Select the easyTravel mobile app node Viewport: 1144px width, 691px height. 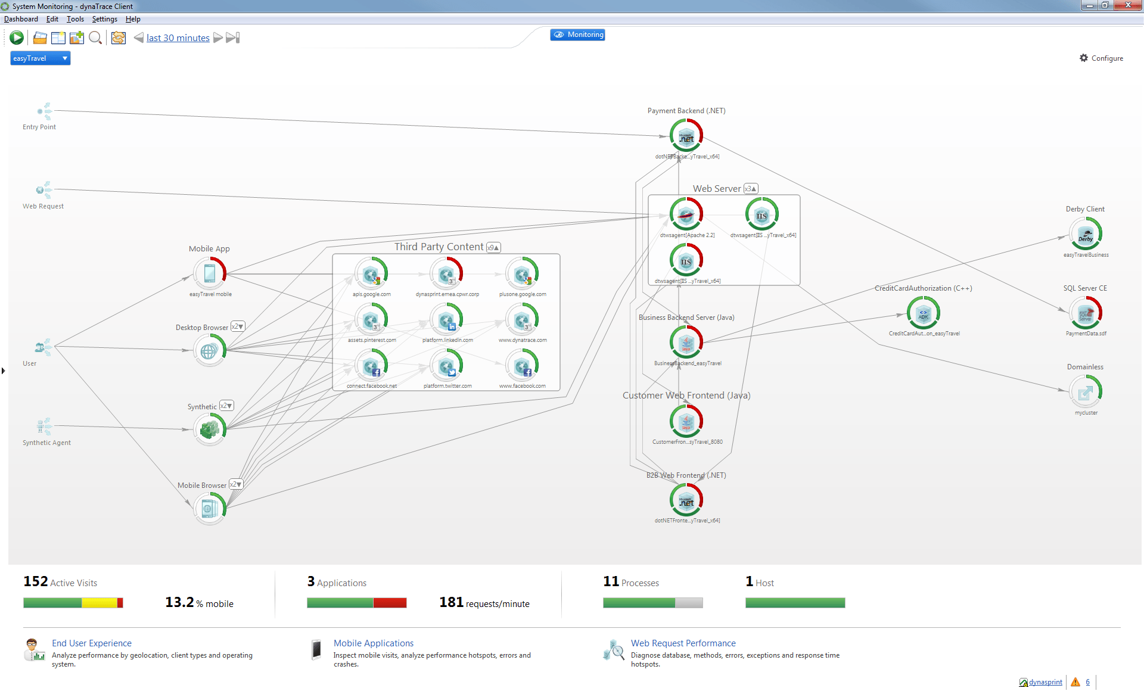click(210, 273)
